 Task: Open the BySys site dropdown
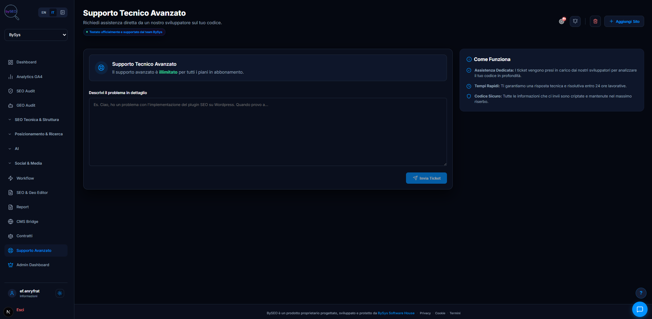(36, 35)
